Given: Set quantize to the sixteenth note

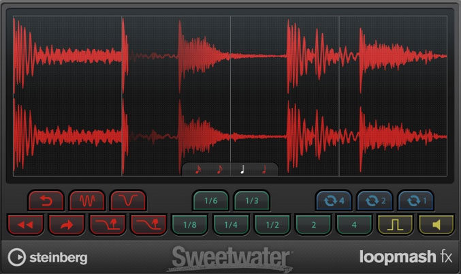Looking at the screenshot, I should point(198,170).
